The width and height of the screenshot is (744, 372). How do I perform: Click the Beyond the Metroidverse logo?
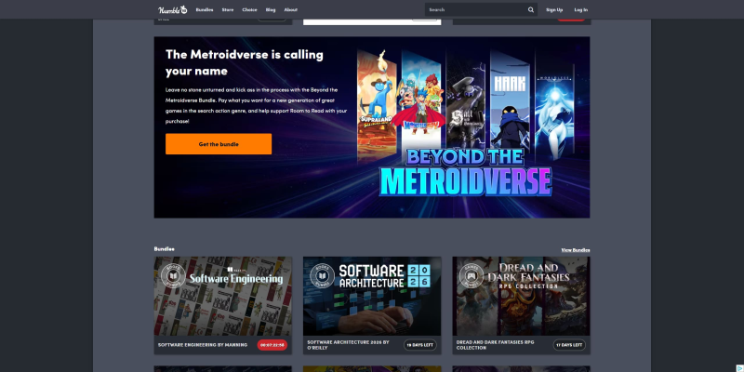coord(465,172)
